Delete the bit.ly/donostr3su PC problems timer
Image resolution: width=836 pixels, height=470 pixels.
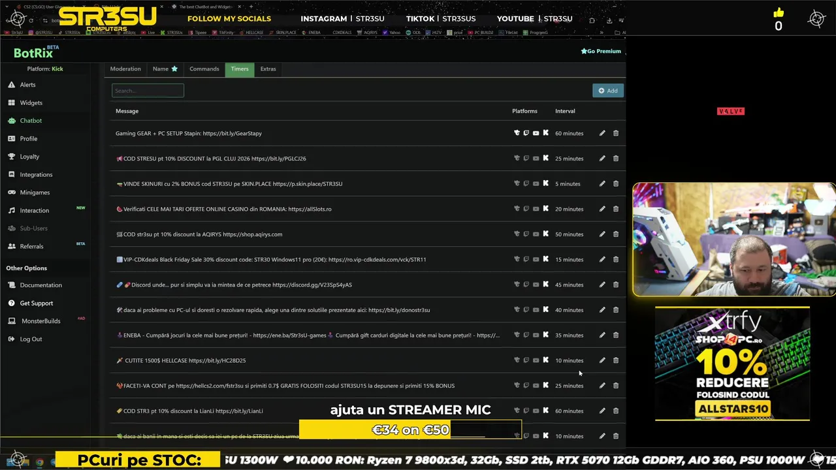(616, 310)
